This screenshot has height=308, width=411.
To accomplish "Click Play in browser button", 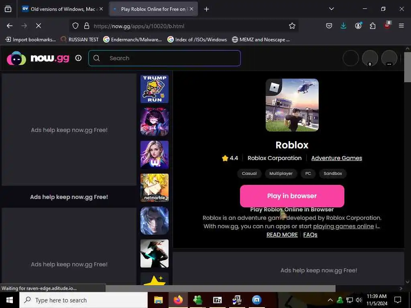I will [x=292, y=196].
